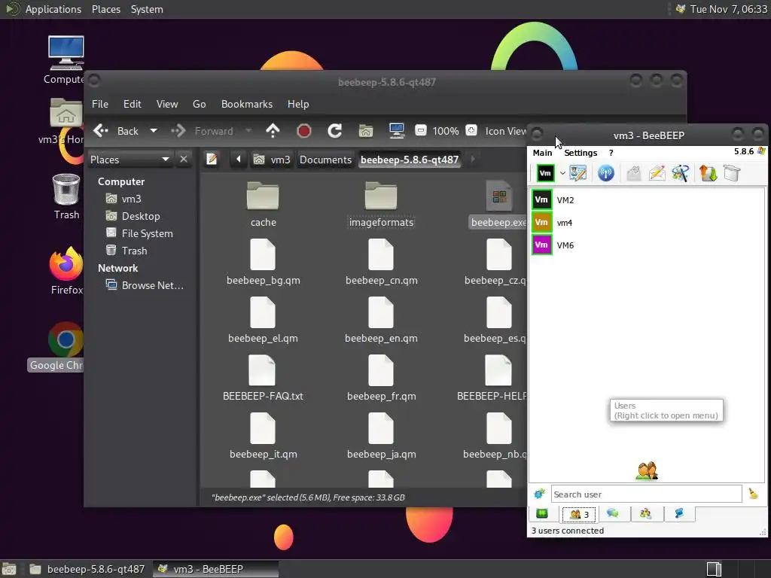Click the red Stop loading icon
Screen dimensions: 771x578
pyautogui.click(x=304, y=131)
